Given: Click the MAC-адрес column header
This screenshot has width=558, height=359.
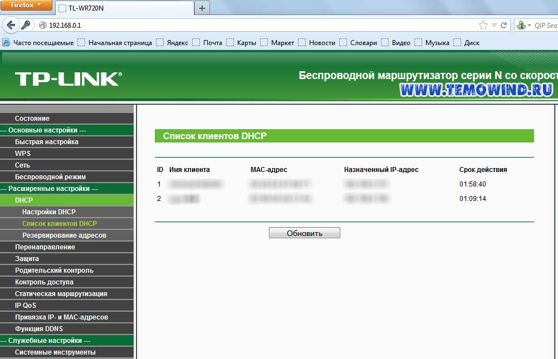Looking at the screenshot, I should pos(268,170).
